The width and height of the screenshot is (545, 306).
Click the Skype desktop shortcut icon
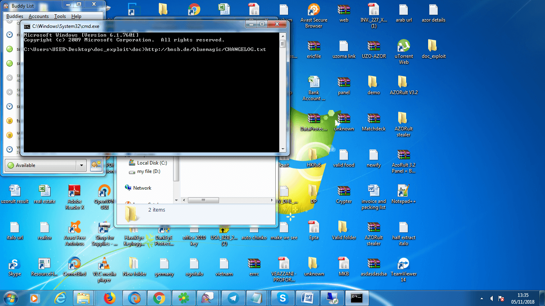[14, 263]
